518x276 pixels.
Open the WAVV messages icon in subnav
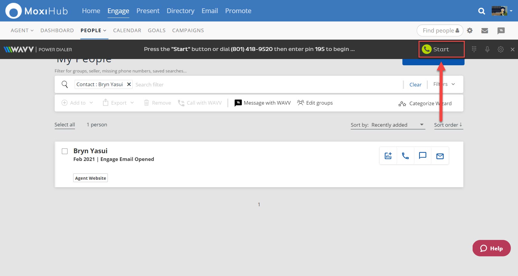[x=501, y=30]
